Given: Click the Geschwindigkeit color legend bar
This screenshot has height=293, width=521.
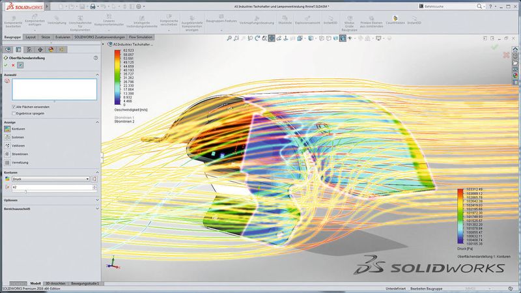Looking at the screenshot, I should point(118,77).
